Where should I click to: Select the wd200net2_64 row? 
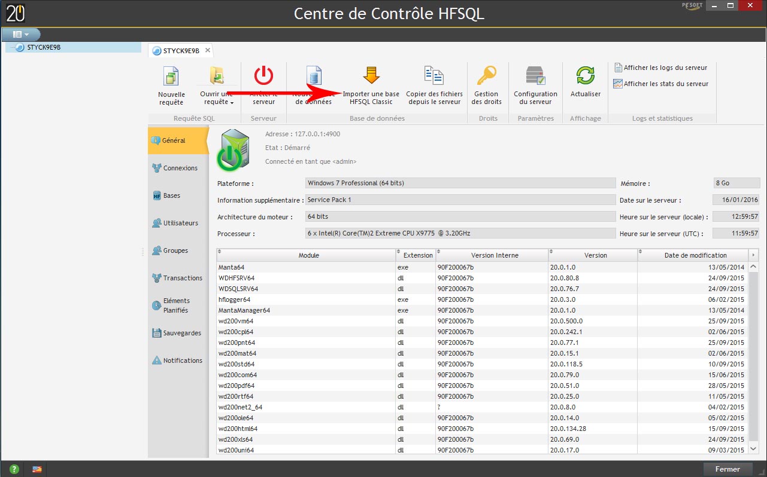(x=482, y=407)
